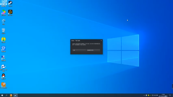This screenshot has height=97, width=173.
Task: Open the network status tray icon
Action: (153, 95)
